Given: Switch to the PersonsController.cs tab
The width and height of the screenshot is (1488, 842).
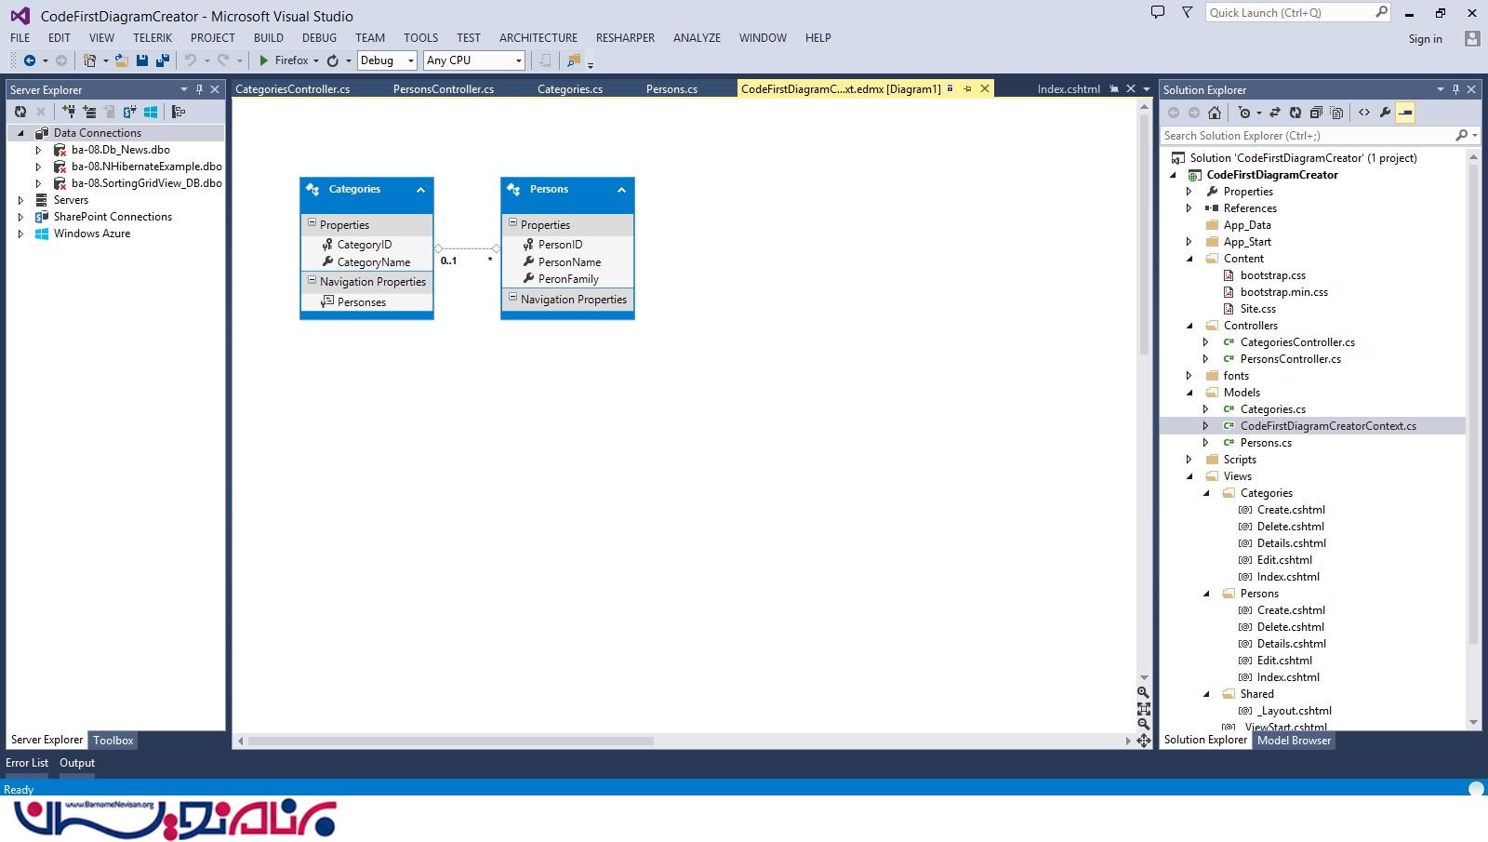Looking at the screenshot, I should (x=444, y=89).
